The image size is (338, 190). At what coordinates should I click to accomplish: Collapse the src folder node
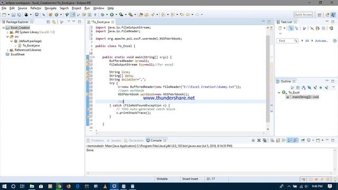coord(8,37)
